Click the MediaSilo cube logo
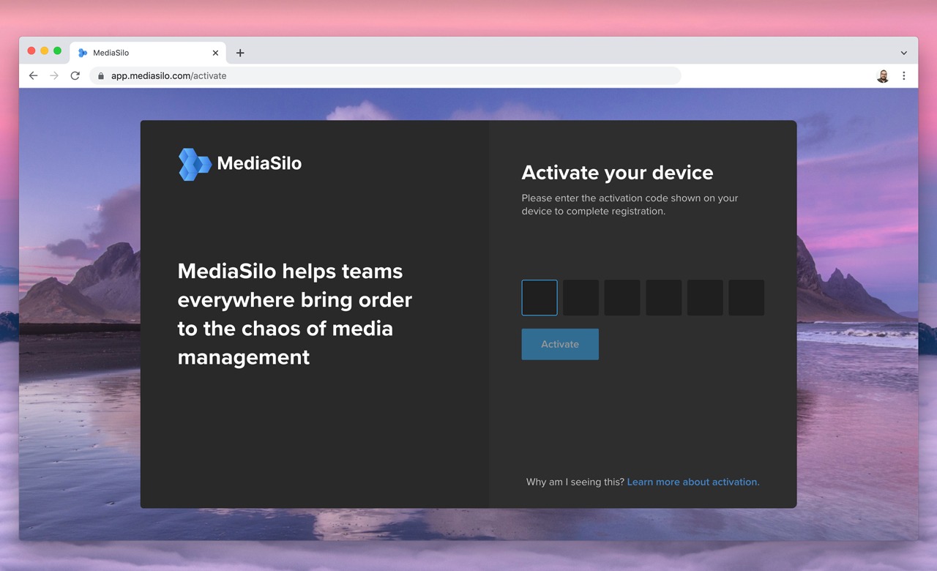The height and width of the screenshot is (571, 937). click(x=195, y=164)
